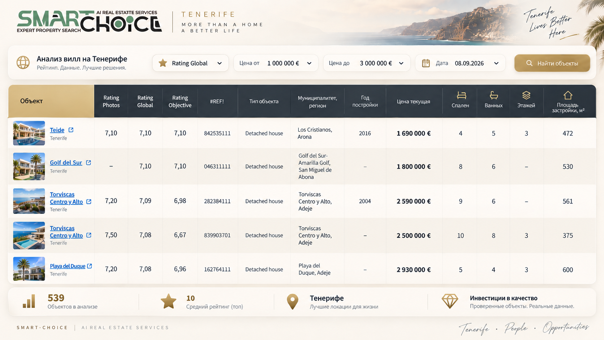Click the globe icon beside Анализ вилл
Viewport: 604px width, 340px height.
tap(23, 63)
